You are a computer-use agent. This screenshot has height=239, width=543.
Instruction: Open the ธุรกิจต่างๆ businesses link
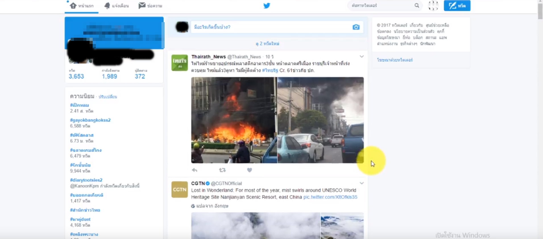[409, 44]
